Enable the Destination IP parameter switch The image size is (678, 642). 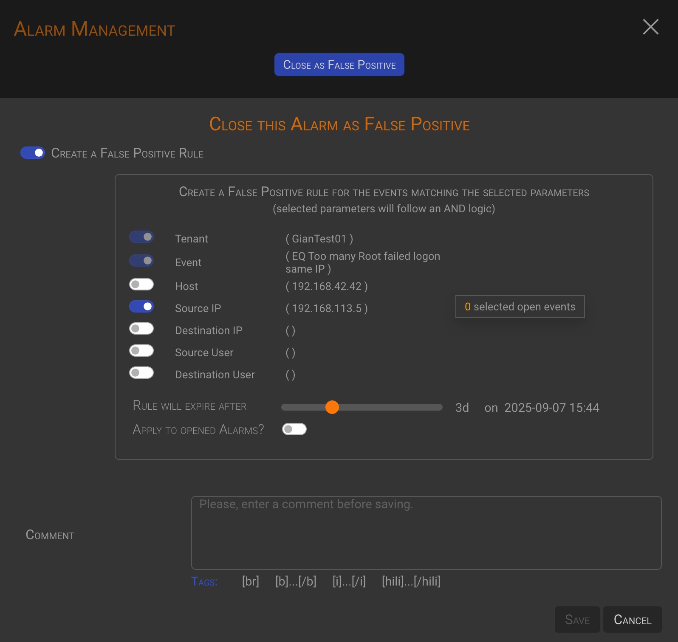click(141, 329)
